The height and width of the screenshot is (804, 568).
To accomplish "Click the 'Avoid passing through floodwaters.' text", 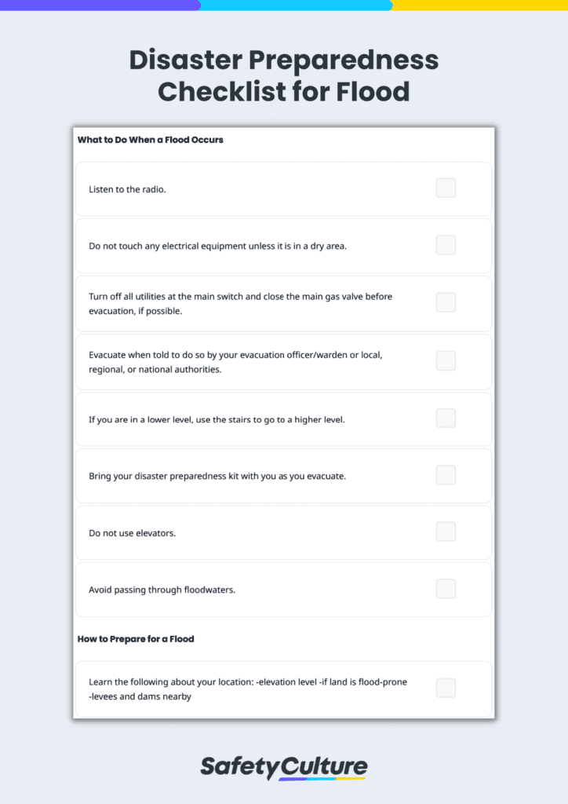I will coord(162,590).
